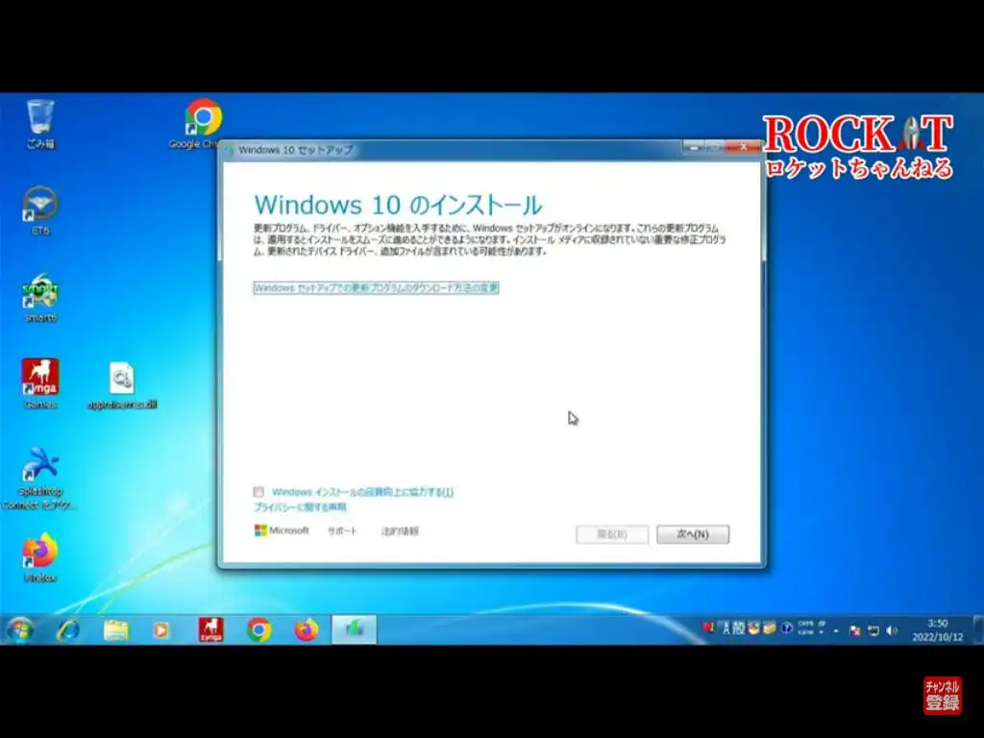Viewport: 984px width, 738px height.
Task: Open the IME pad tray icon
Action: tap(753, 628)
